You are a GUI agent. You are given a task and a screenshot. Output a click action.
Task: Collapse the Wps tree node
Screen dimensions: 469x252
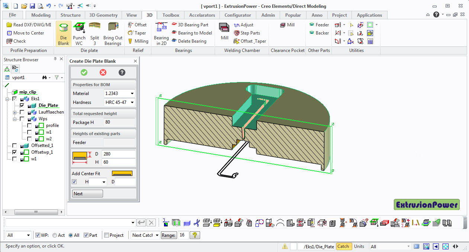[x=15, y=119]
